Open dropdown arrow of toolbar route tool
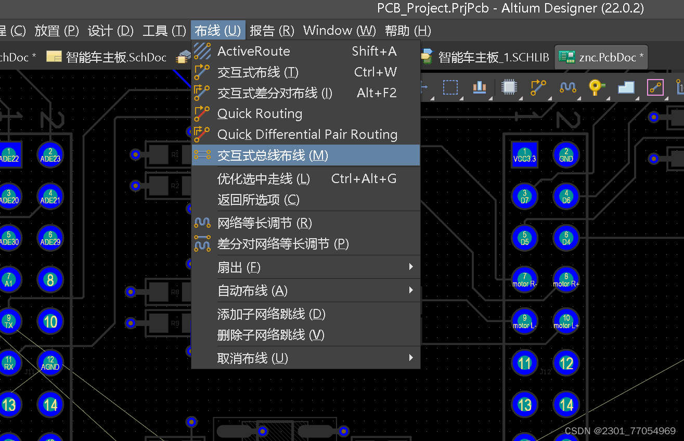Image resolution: width=684 pixels, height=441 pixels. click(x=549, y=97)
